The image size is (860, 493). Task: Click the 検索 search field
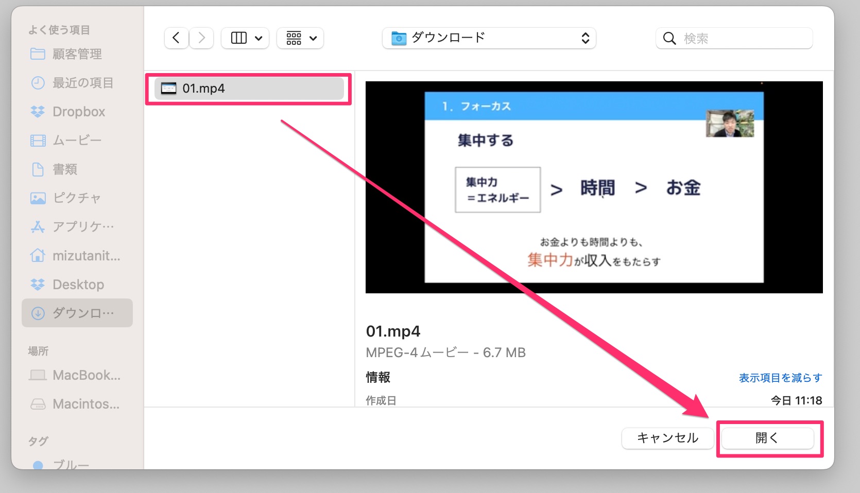point(741,39)
